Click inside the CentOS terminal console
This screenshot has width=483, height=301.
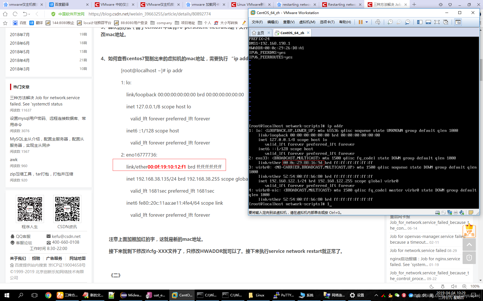click(364, 122)
